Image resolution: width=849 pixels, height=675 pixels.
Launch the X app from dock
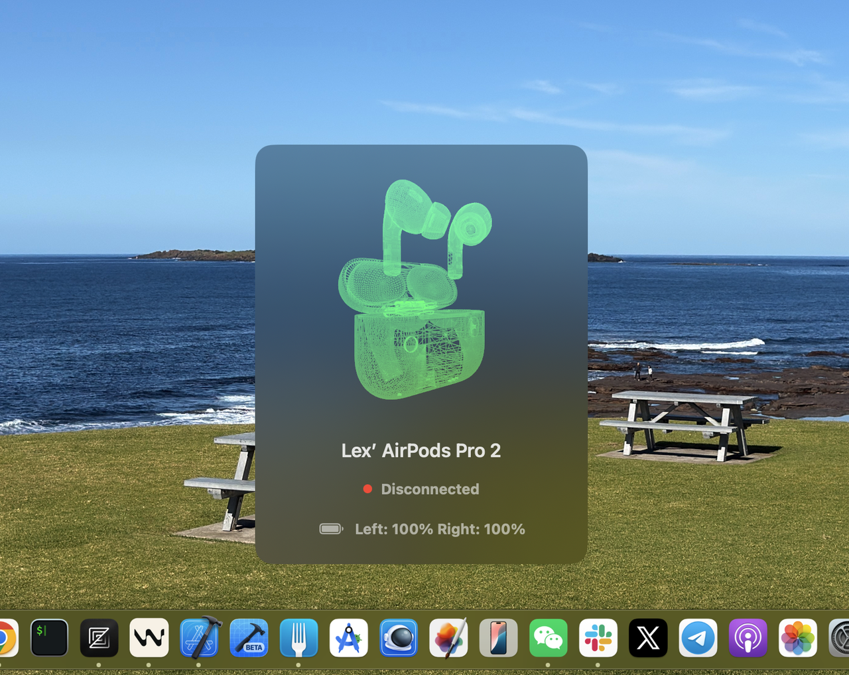[648, 638]
